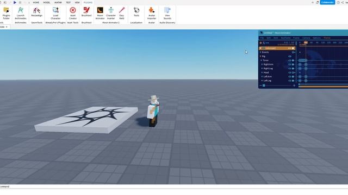Open Localization Tools
Image resolution: width=348 pixels, height=195 pixels.
pyautogui.click(x=136, y=12)
